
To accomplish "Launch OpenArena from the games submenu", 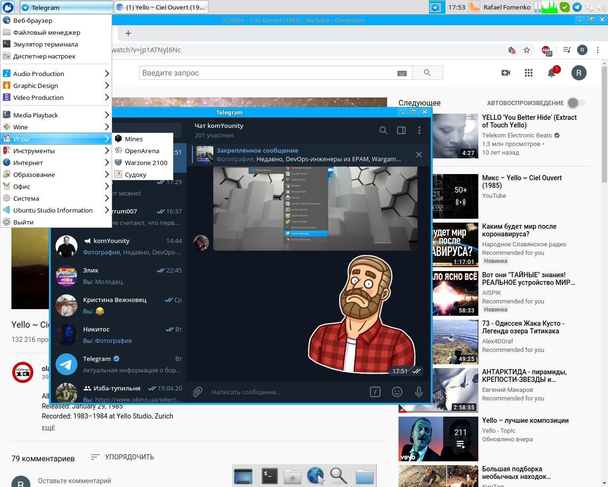I will point(142,151).
